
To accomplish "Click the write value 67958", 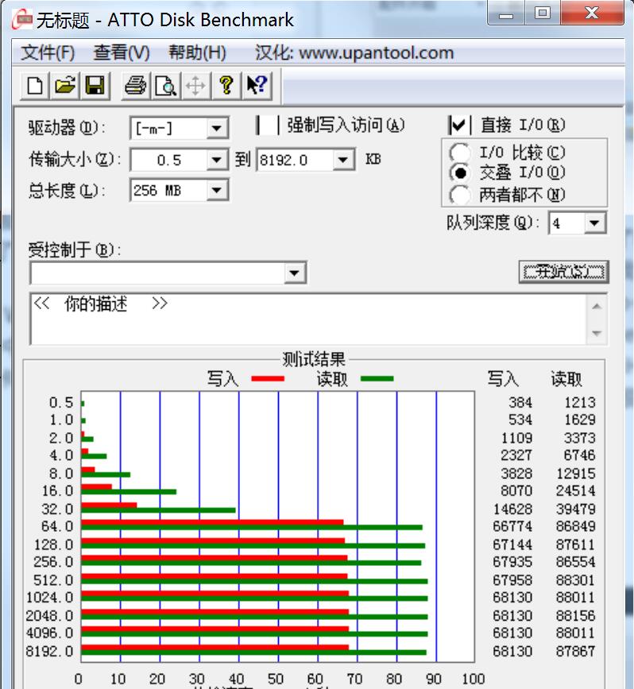I will (512, 580).
